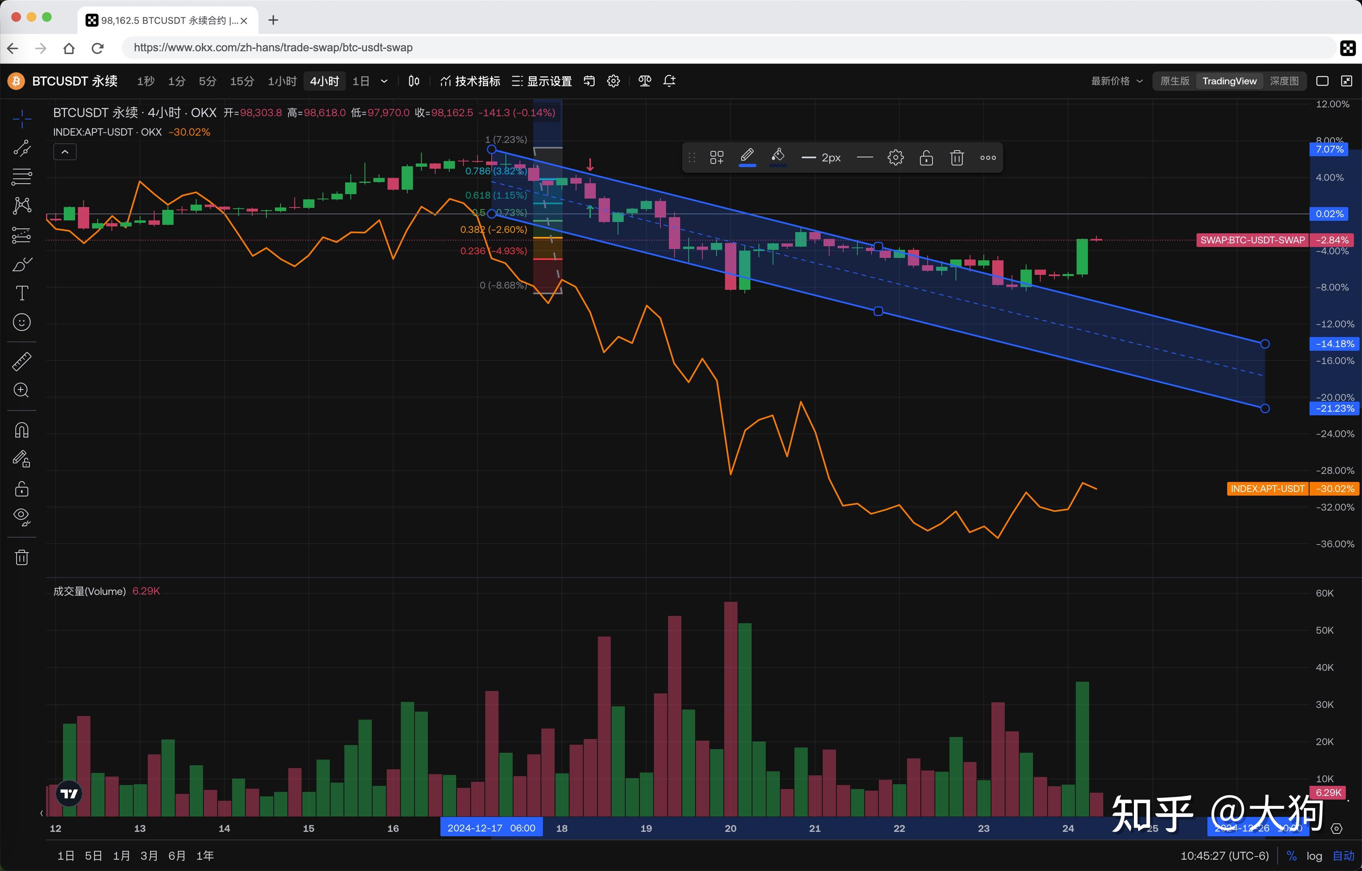Screen dimensions: 1362x871
Task: Open timezone menu 10:45:27 (UTC-6)
Action: 1225,856
